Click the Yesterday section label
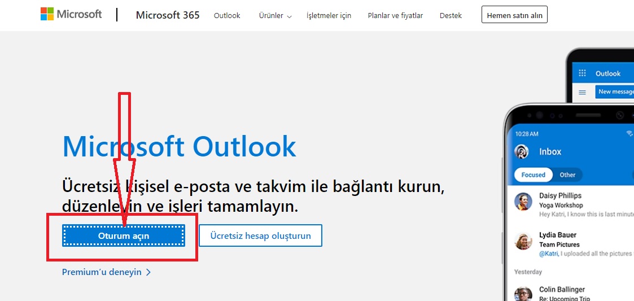Viewport: 634px width, 301px height. tap(528, 272)
